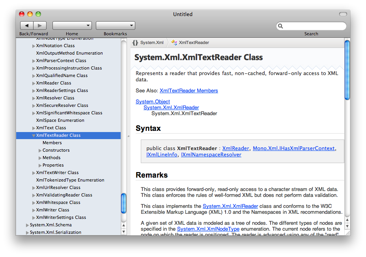Viewport: 366px width, 257px height.
Task: Expand the Constructors node
Action: pyautogui.click(x=40, y=151)
